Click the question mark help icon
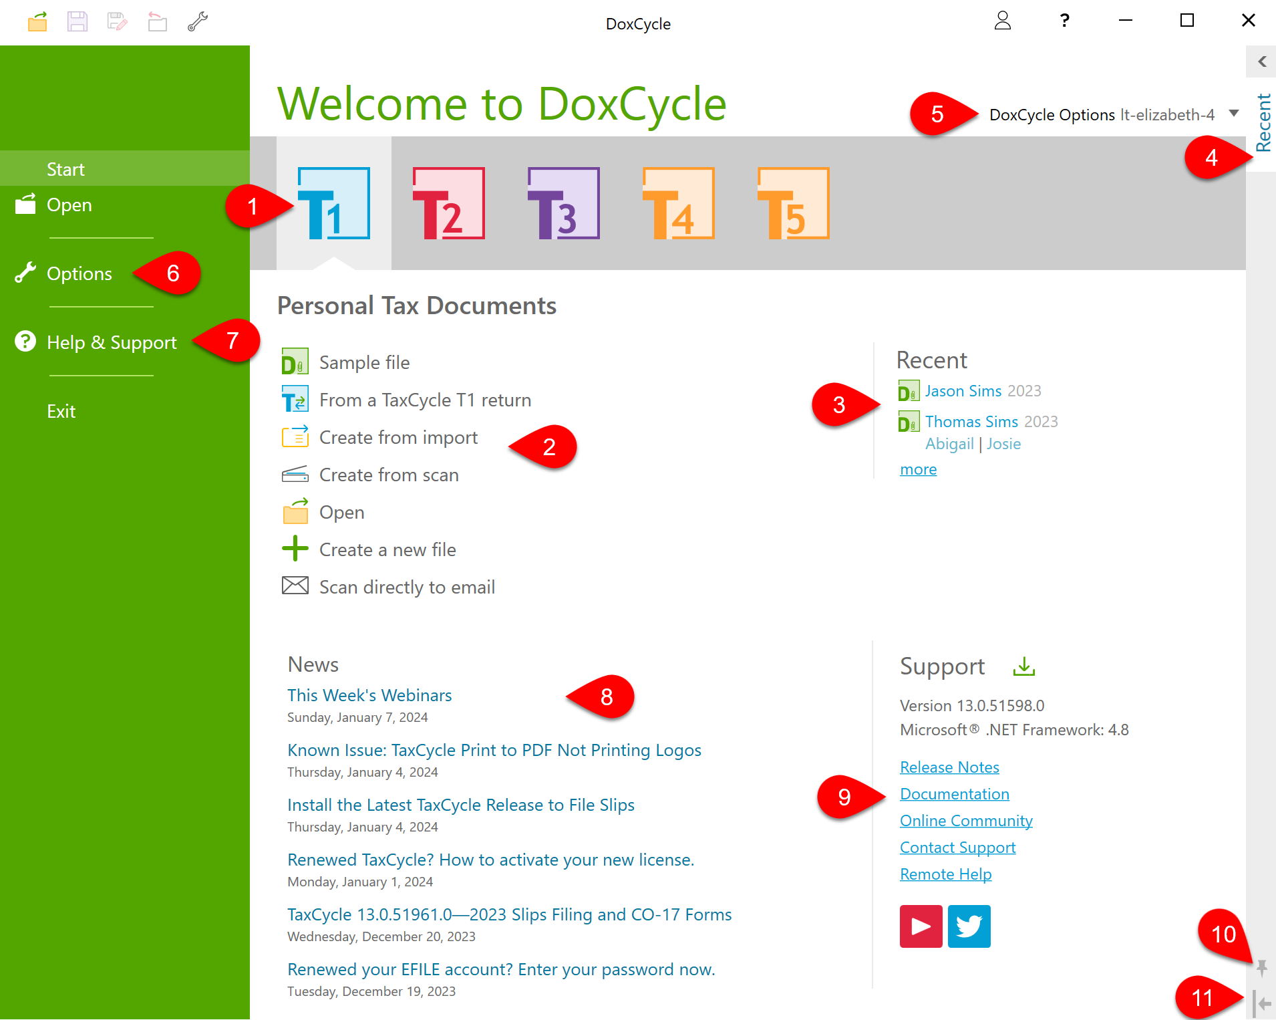This screenshot has height=1020, width=1276. pyautogui.click(x=1064, y=21)
